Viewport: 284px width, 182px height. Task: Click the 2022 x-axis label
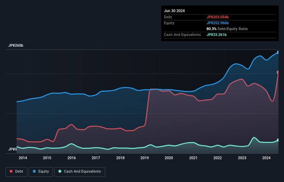(x=218, y=158)
